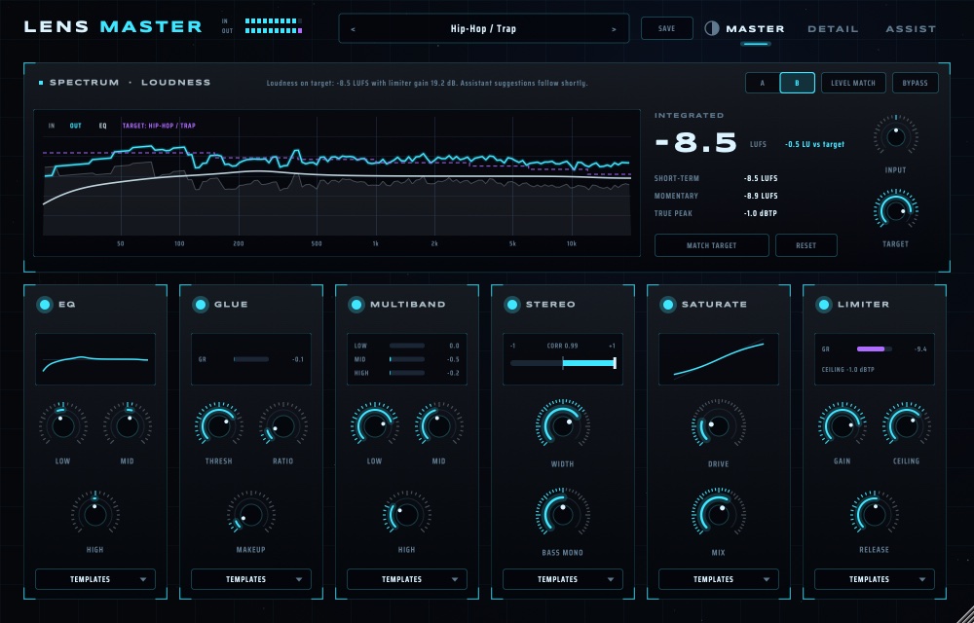Click the Glue Makeup knob

251,514
